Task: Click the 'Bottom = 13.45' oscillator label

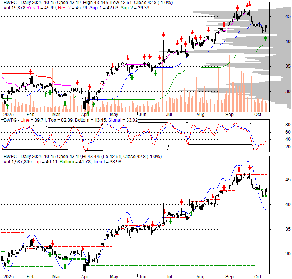Action: point(90,120)
